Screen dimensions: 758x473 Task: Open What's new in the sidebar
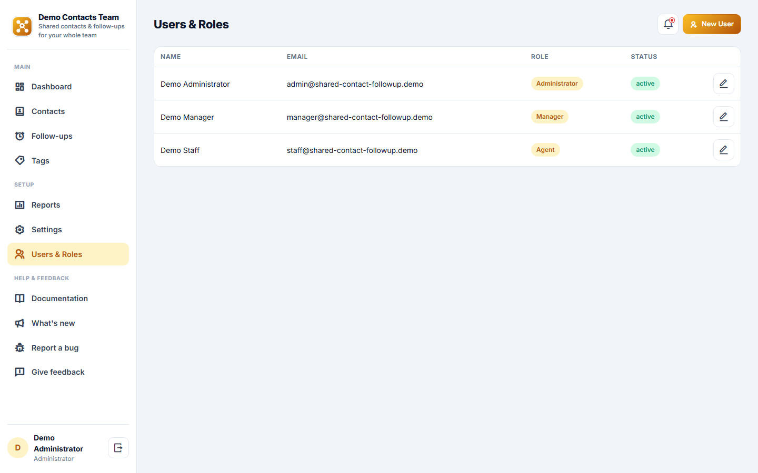pos(68,323)
